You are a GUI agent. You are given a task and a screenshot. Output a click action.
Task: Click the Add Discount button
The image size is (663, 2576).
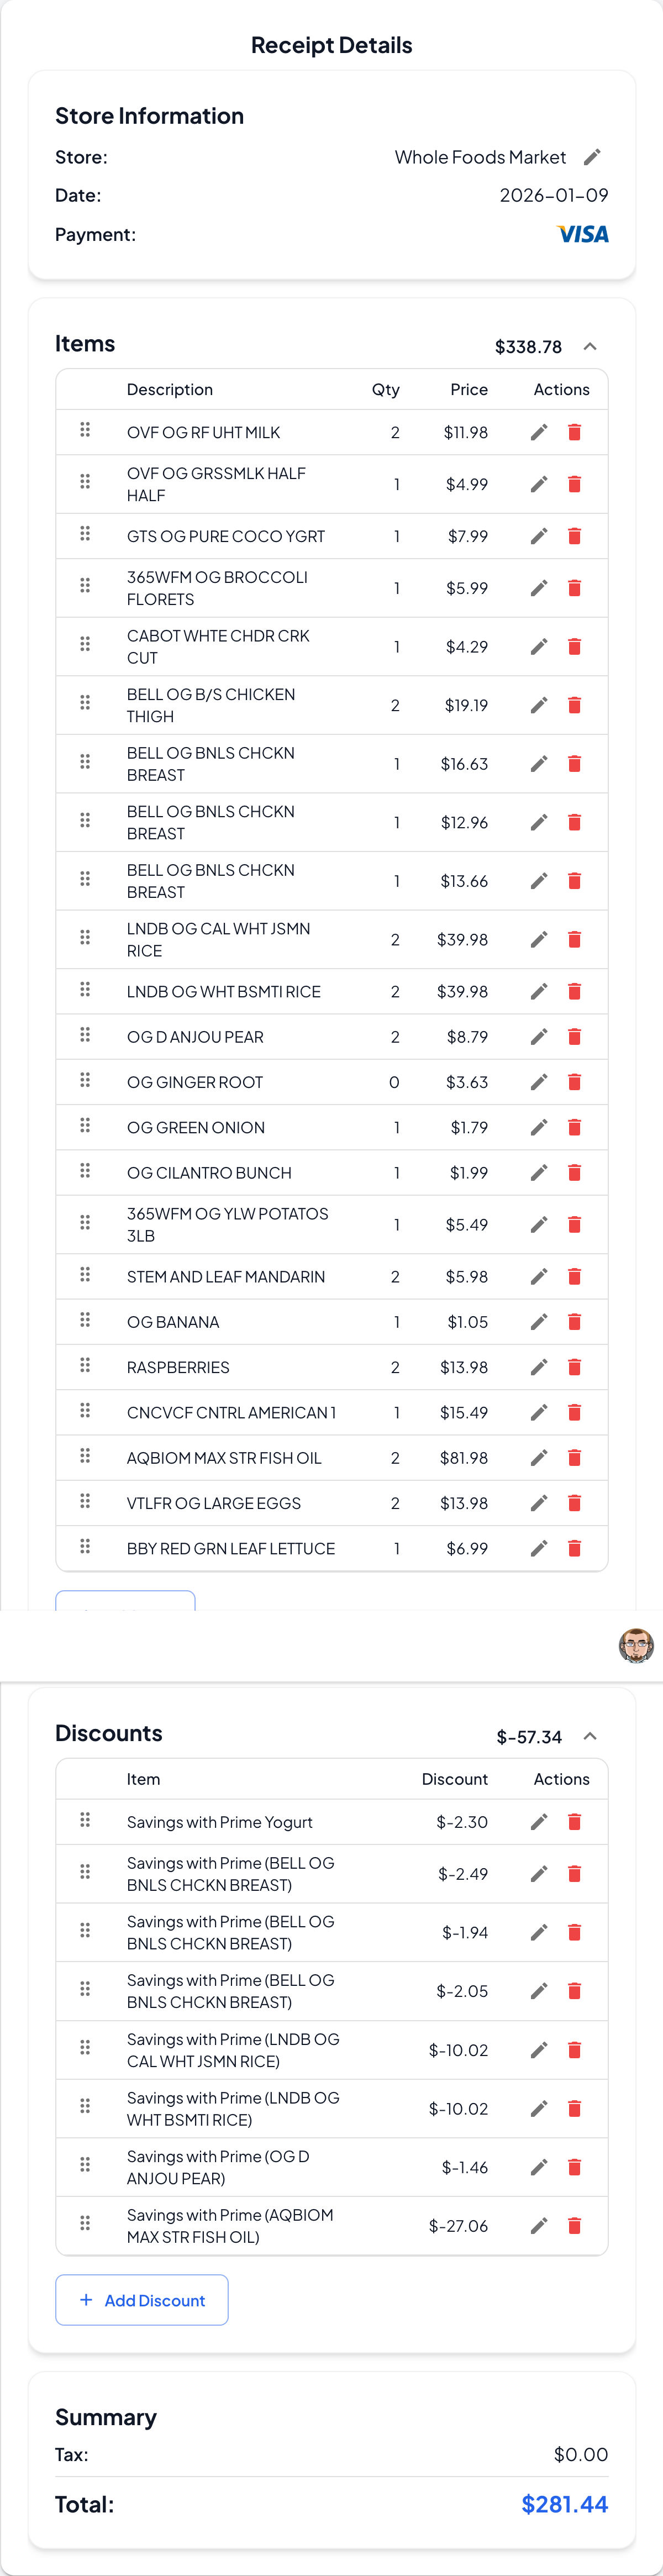[141, 2300]
